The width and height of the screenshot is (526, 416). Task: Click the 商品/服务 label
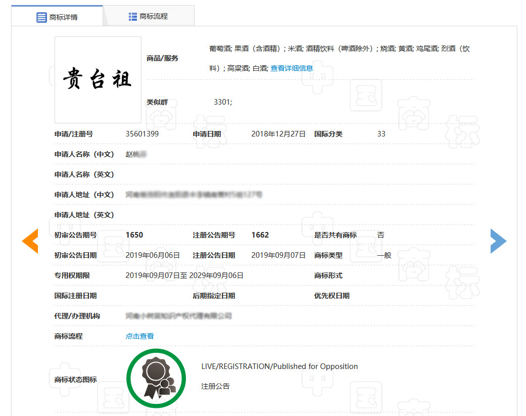pos(162,58)
